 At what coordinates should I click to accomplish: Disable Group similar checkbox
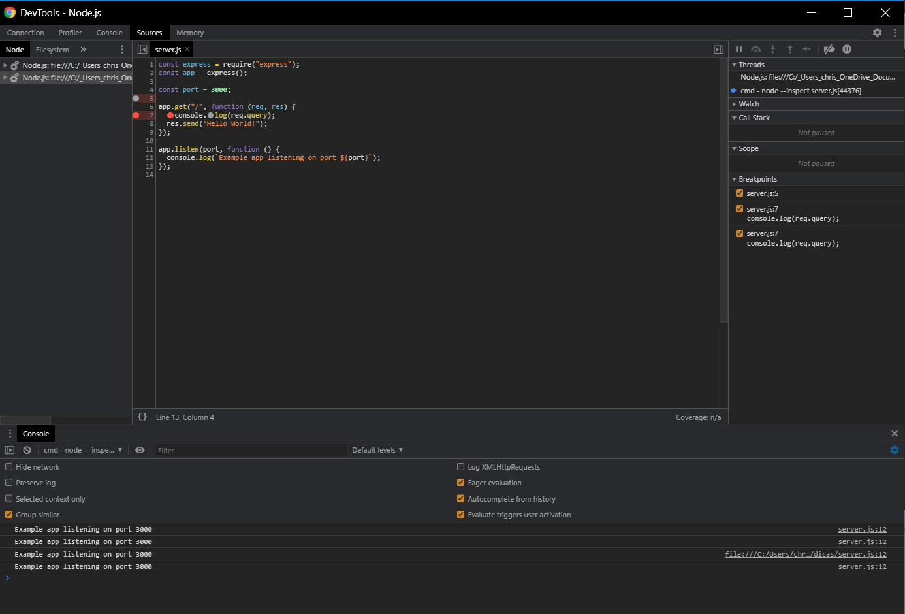(x=9, y=515)
